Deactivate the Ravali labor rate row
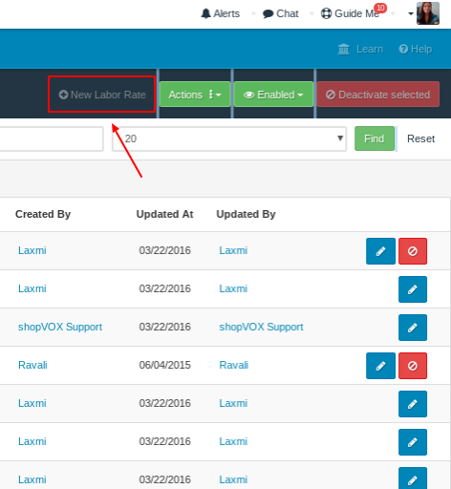This screenshot has width=451, height=489. tap(413, 366)
